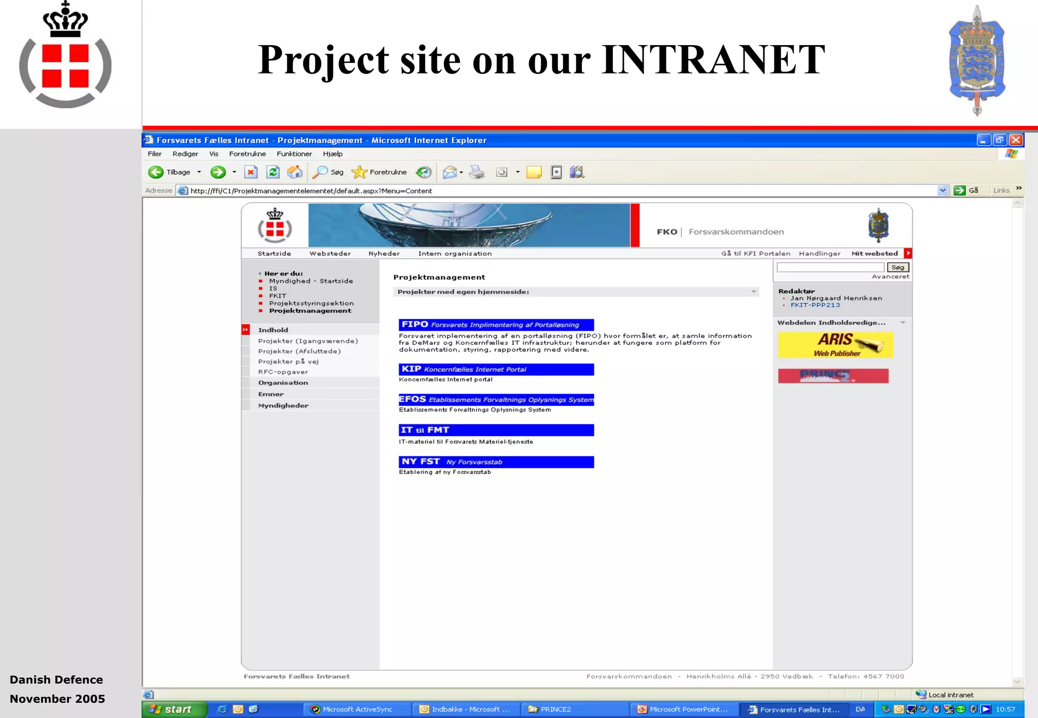Open Søg search magnifier in toolbar

point(327,172)
